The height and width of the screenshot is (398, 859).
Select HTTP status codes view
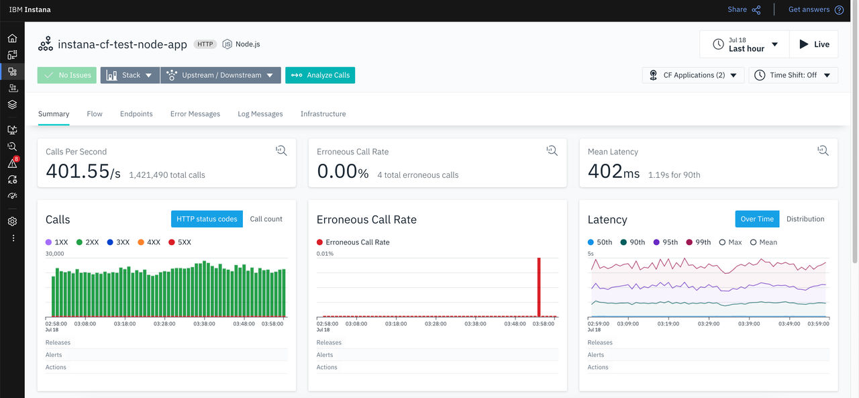(207, 219)
